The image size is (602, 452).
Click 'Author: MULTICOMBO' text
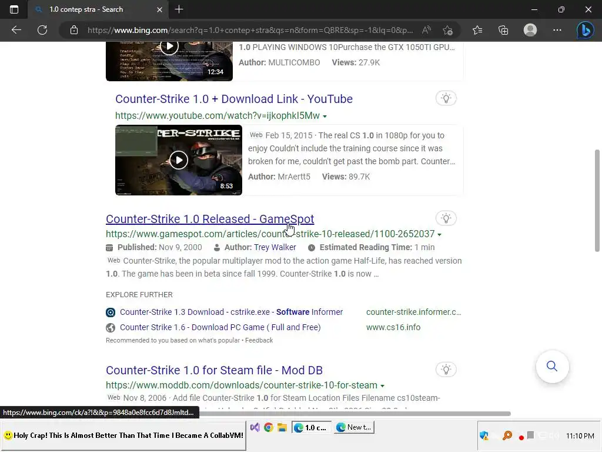pyautogui.click(x=279, y=62)
